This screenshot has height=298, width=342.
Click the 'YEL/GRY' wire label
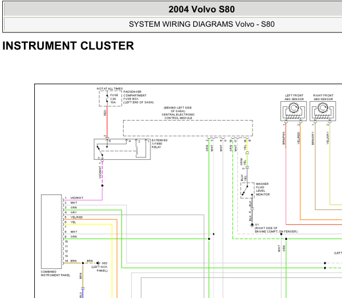(x=328, y=138)
